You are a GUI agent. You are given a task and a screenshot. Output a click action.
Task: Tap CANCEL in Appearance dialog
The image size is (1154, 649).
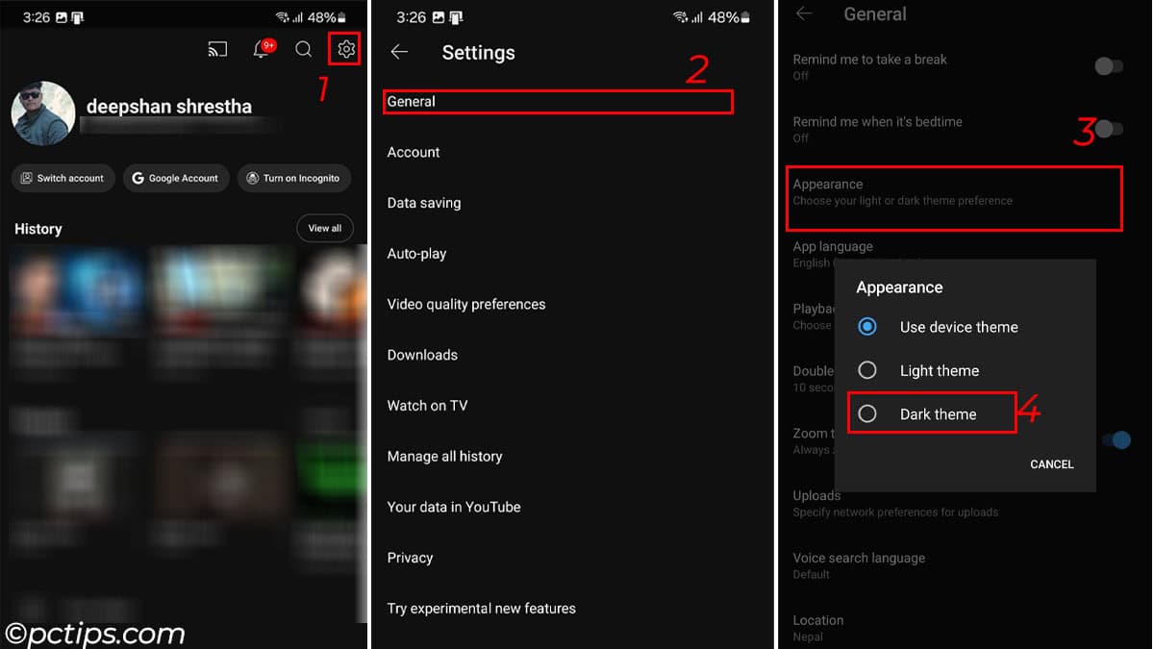tap(1052, 464)
